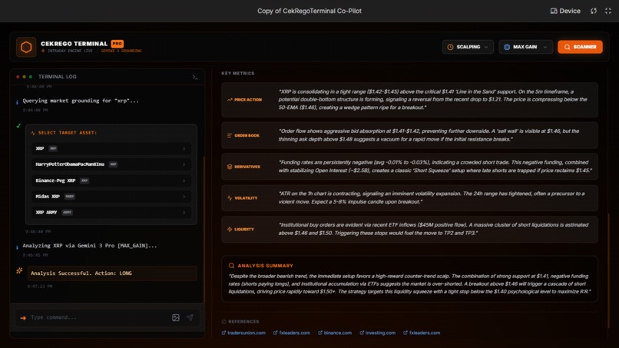Screen dimensions: 619x348
Task: Click the chevron on the Midas XRP row
Action: coord(184,197)
